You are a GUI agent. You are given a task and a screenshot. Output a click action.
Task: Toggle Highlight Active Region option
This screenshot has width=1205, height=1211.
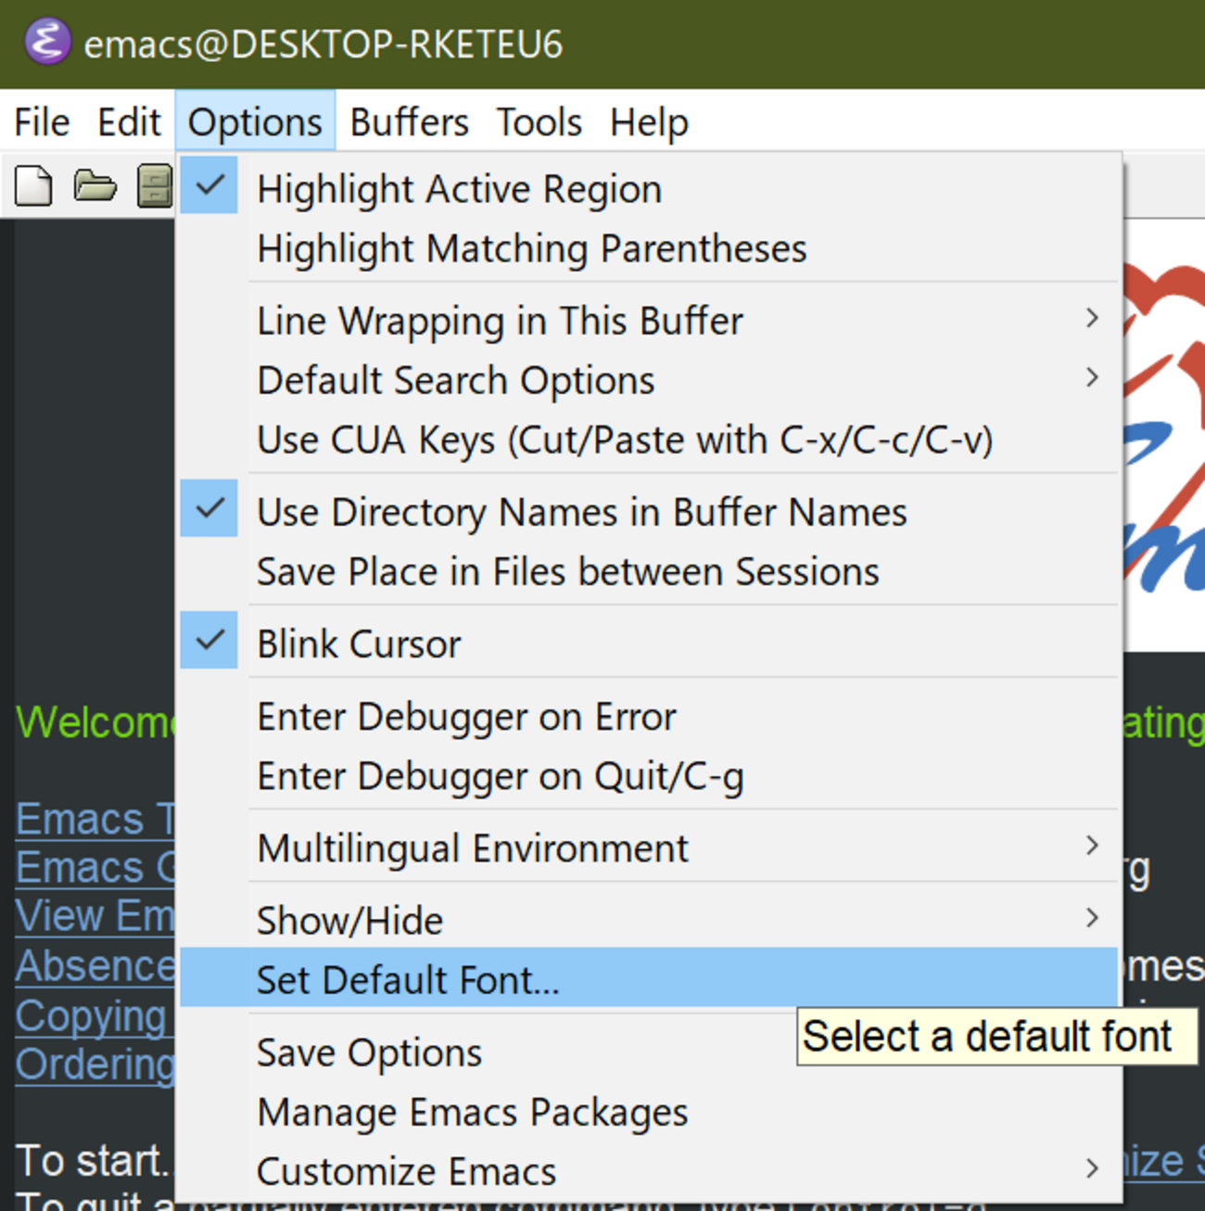pyautogui.click(x=649, y=188)
